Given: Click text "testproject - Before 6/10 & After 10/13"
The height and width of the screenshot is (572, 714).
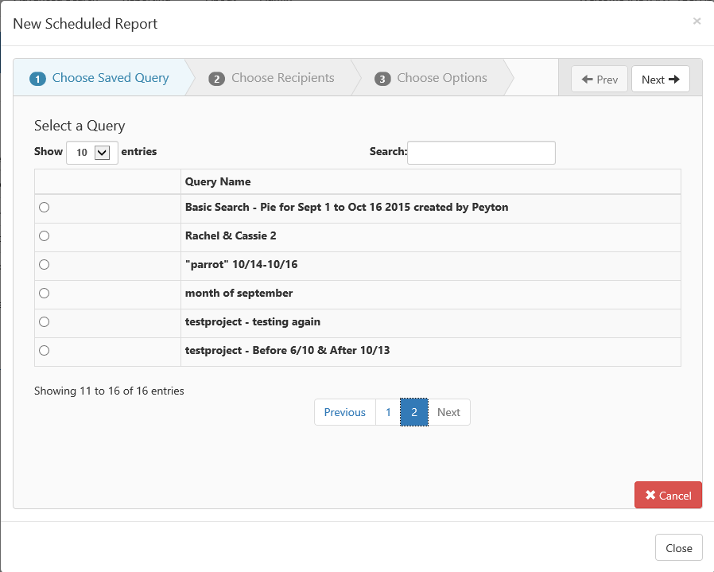Looking at the screenshot, I should coord(287,351).
